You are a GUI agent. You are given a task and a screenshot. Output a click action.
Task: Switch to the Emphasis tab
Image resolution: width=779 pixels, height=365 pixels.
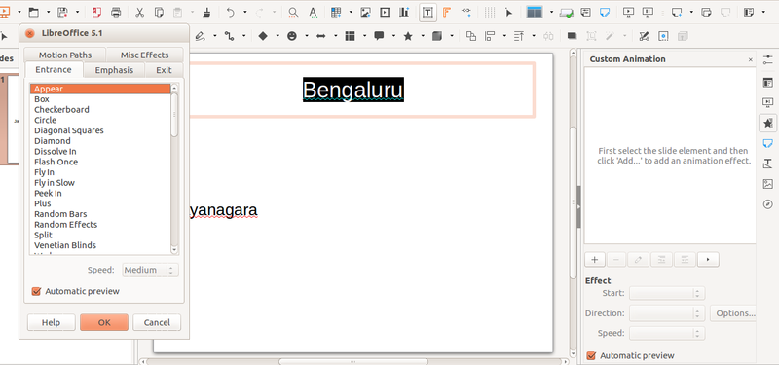point(114,70)
